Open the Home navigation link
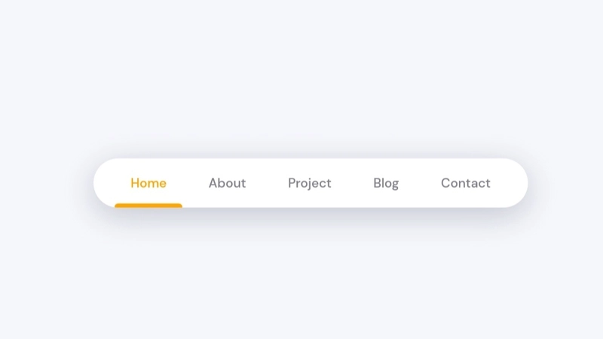 pyautogui.click(x=148, y=183)
